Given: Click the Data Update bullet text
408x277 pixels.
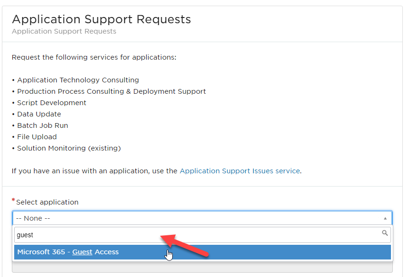Looking at the screenshot, I should pos(39,114).
